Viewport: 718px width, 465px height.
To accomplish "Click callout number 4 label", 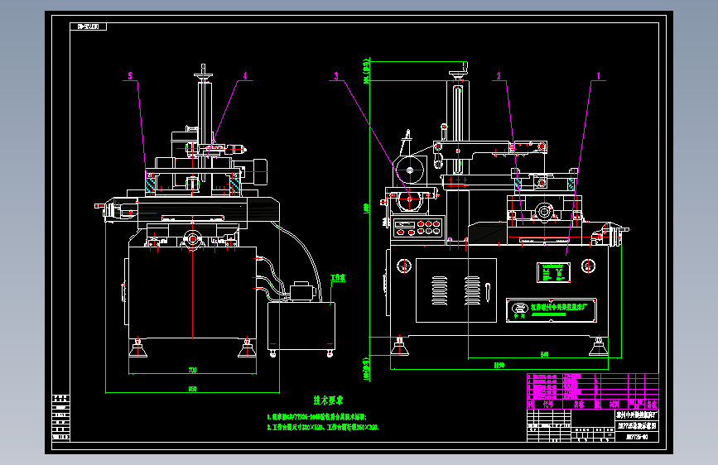I will click(x=245, y=75).
